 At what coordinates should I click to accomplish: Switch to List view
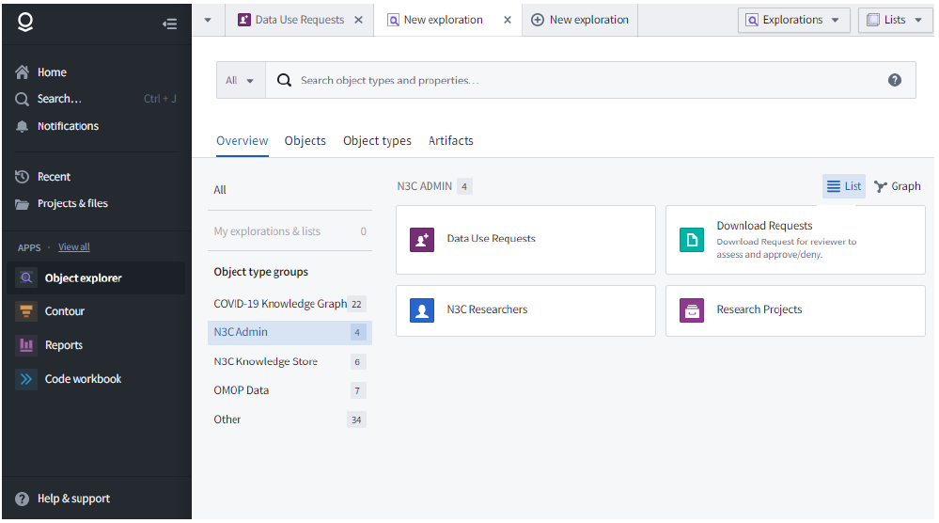click(844, 187)
